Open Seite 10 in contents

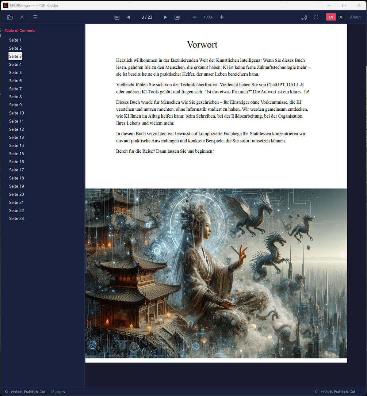click(x=16, y=113)
